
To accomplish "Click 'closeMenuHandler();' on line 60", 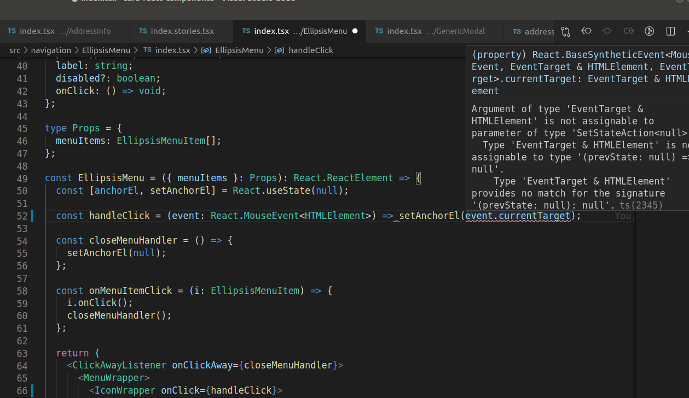I will (x=119, y=315).
